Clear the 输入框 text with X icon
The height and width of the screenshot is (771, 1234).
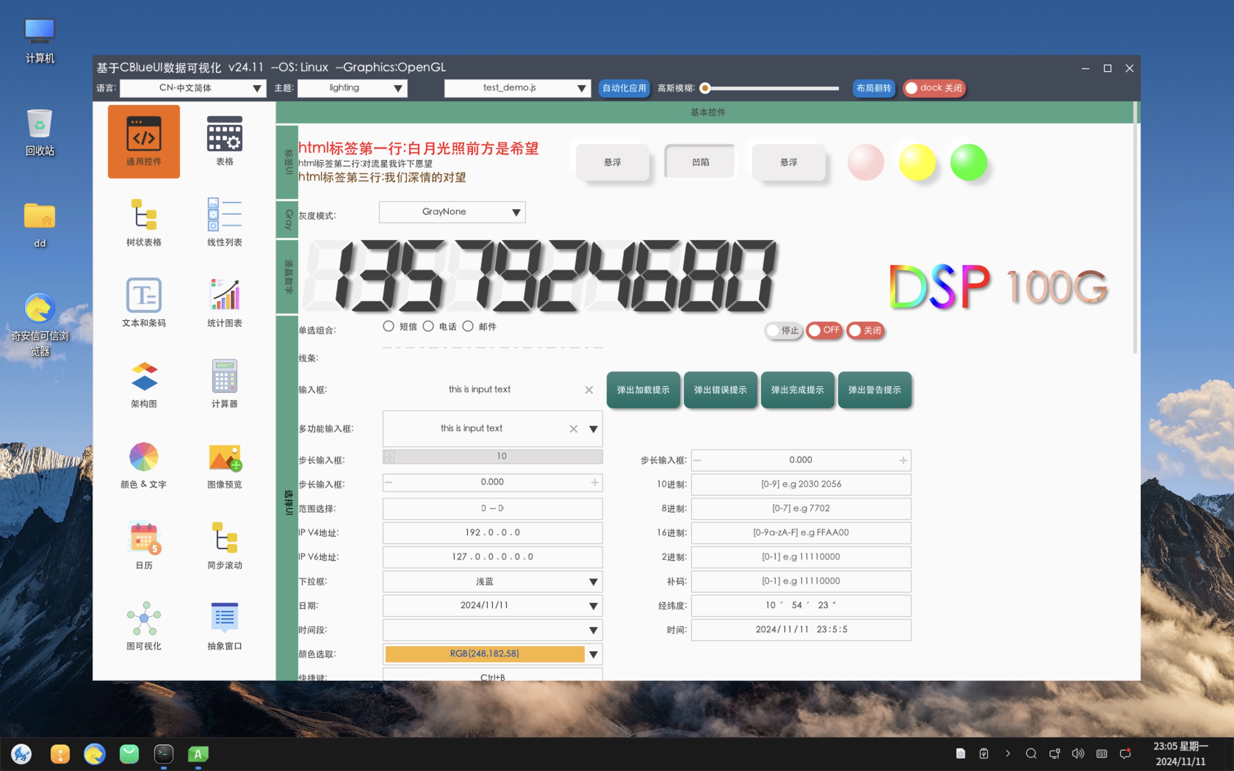coord(589,390)
